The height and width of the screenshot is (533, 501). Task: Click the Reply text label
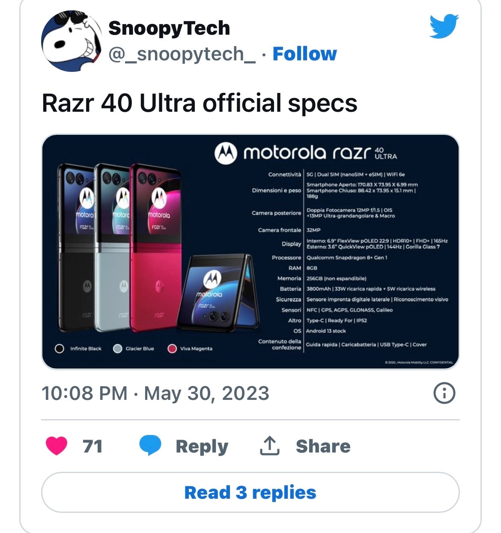(202, 446)
